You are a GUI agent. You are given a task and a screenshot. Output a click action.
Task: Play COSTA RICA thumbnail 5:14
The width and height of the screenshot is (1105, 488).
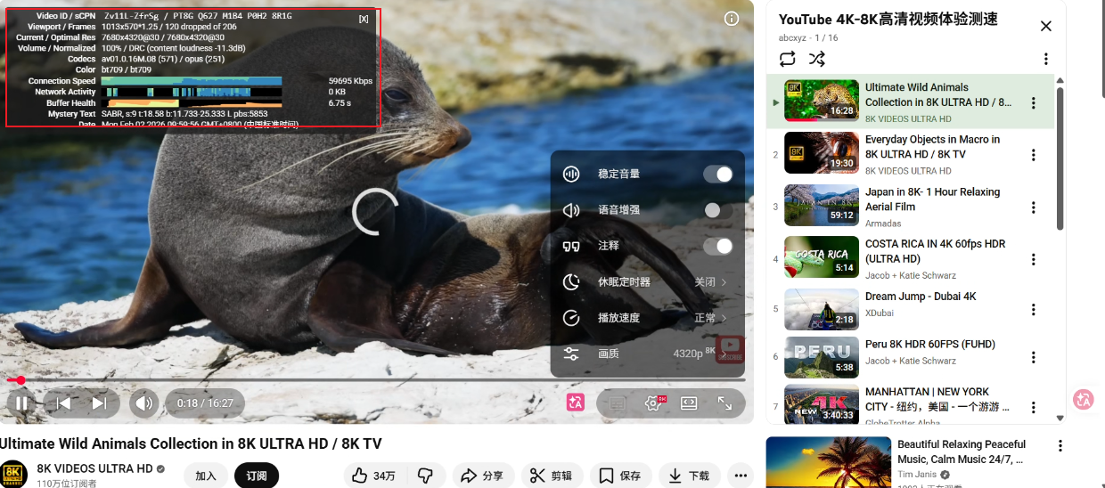[x=821, y=256]
